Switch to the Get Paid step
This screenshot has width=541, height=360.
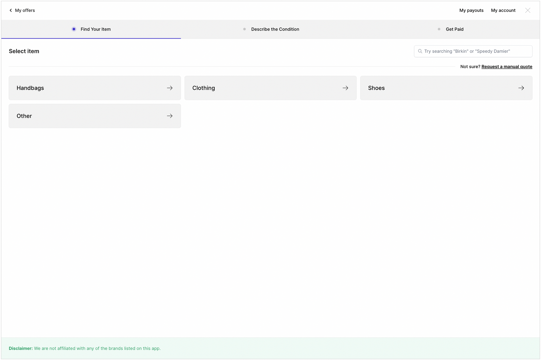[455, 29]
